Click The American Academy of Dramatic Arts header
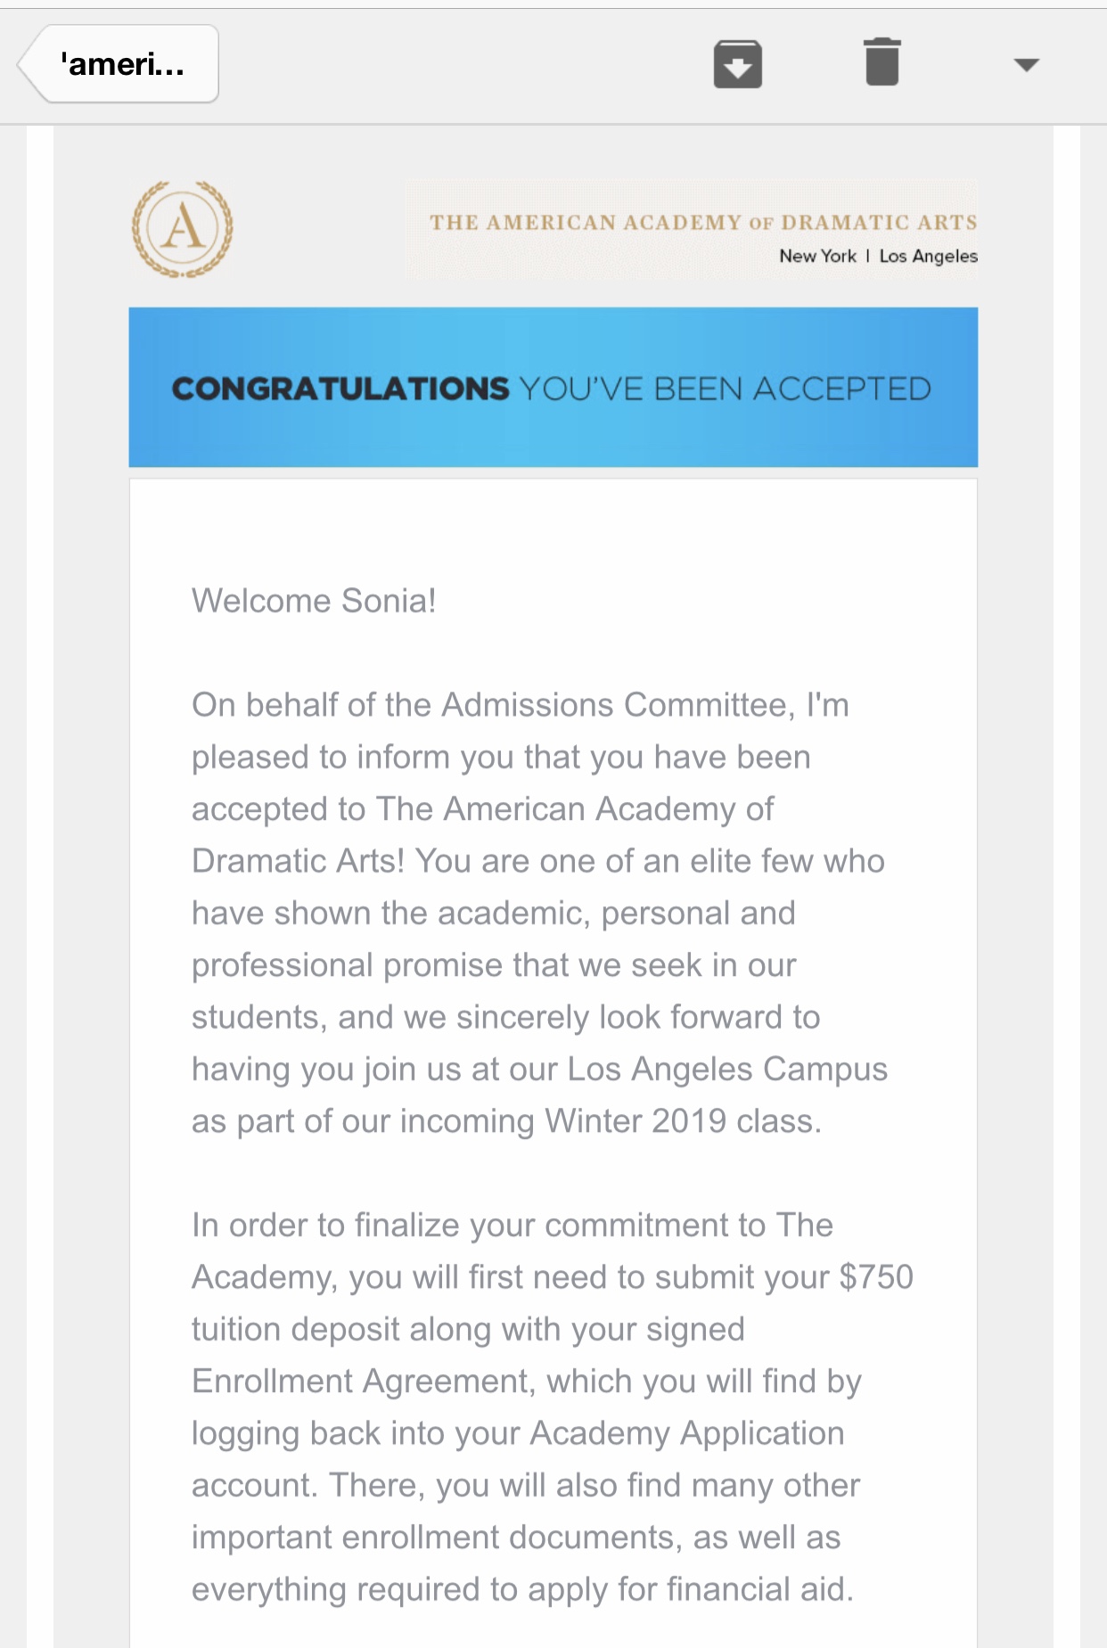 click(x=703, y=222)
